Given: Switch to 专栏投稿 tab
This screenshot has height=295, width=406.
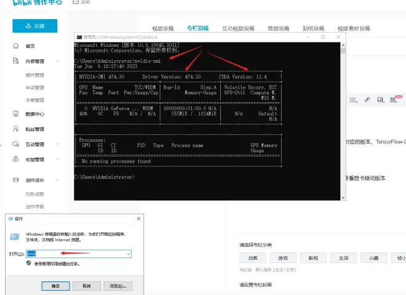Looking at the screenshot, I should pyautogui.click(x=198, y=28).
